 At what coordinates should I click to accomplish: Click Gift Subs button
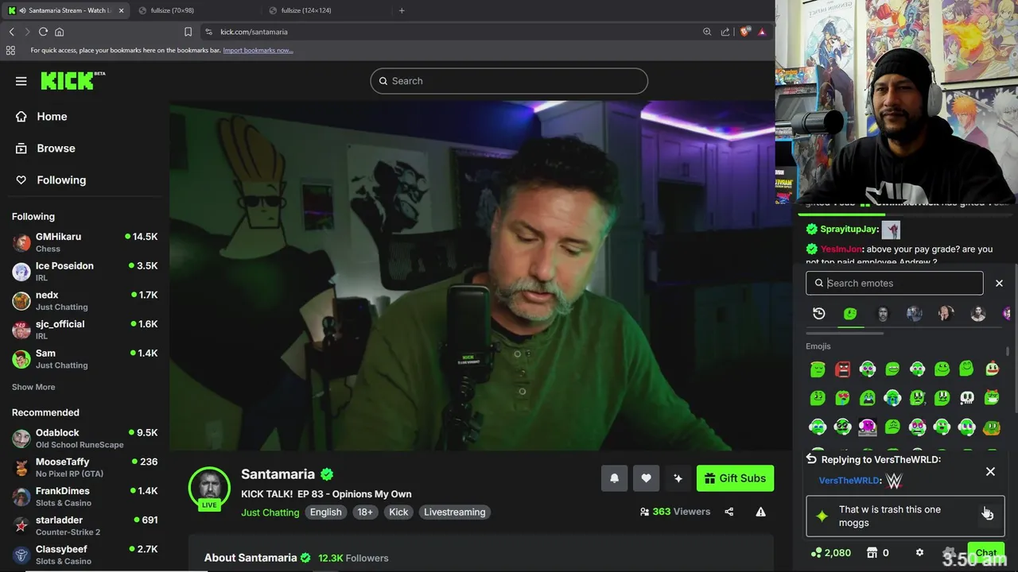tap(735, 478)
